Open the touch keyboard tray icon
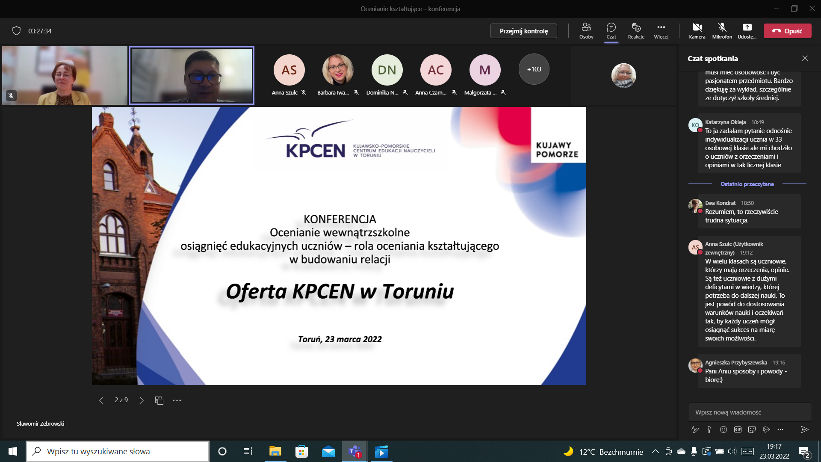 tap(747, 451)
